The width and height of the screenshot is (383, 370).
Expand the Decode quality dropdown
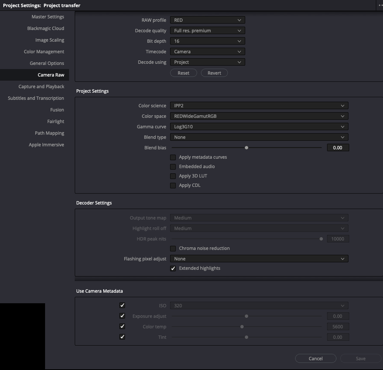coord(207,31)
